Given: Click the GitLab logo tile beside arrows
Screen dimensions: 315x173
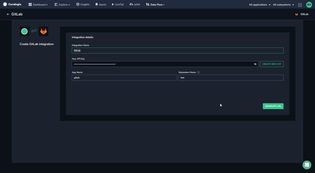Looking at the screenshot, I should (x=43, y=31).
